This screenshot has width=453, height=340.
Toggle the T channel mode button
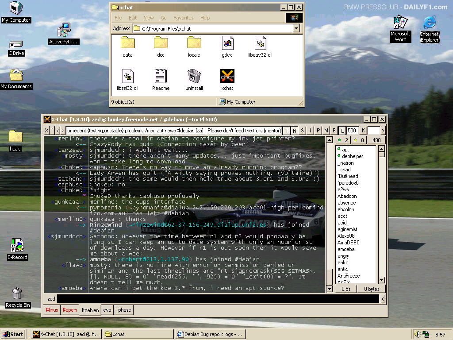287,131
